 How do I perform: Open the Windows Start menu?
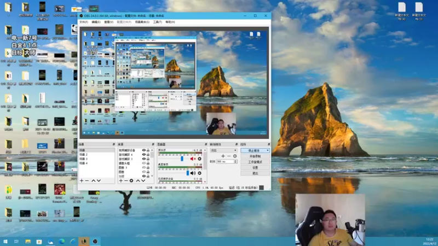pos(5,241)
